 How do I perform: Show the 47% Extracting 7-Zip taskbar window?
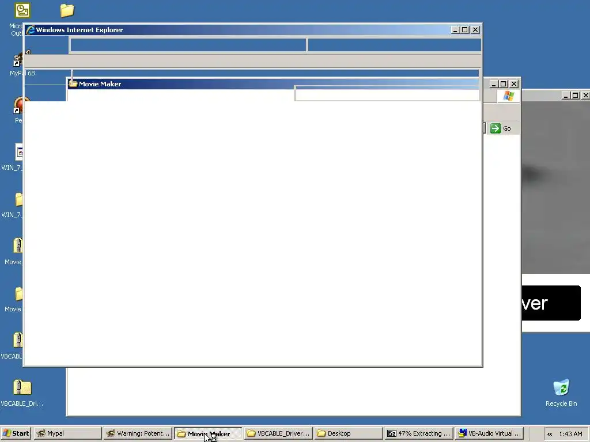click(418, 433)
